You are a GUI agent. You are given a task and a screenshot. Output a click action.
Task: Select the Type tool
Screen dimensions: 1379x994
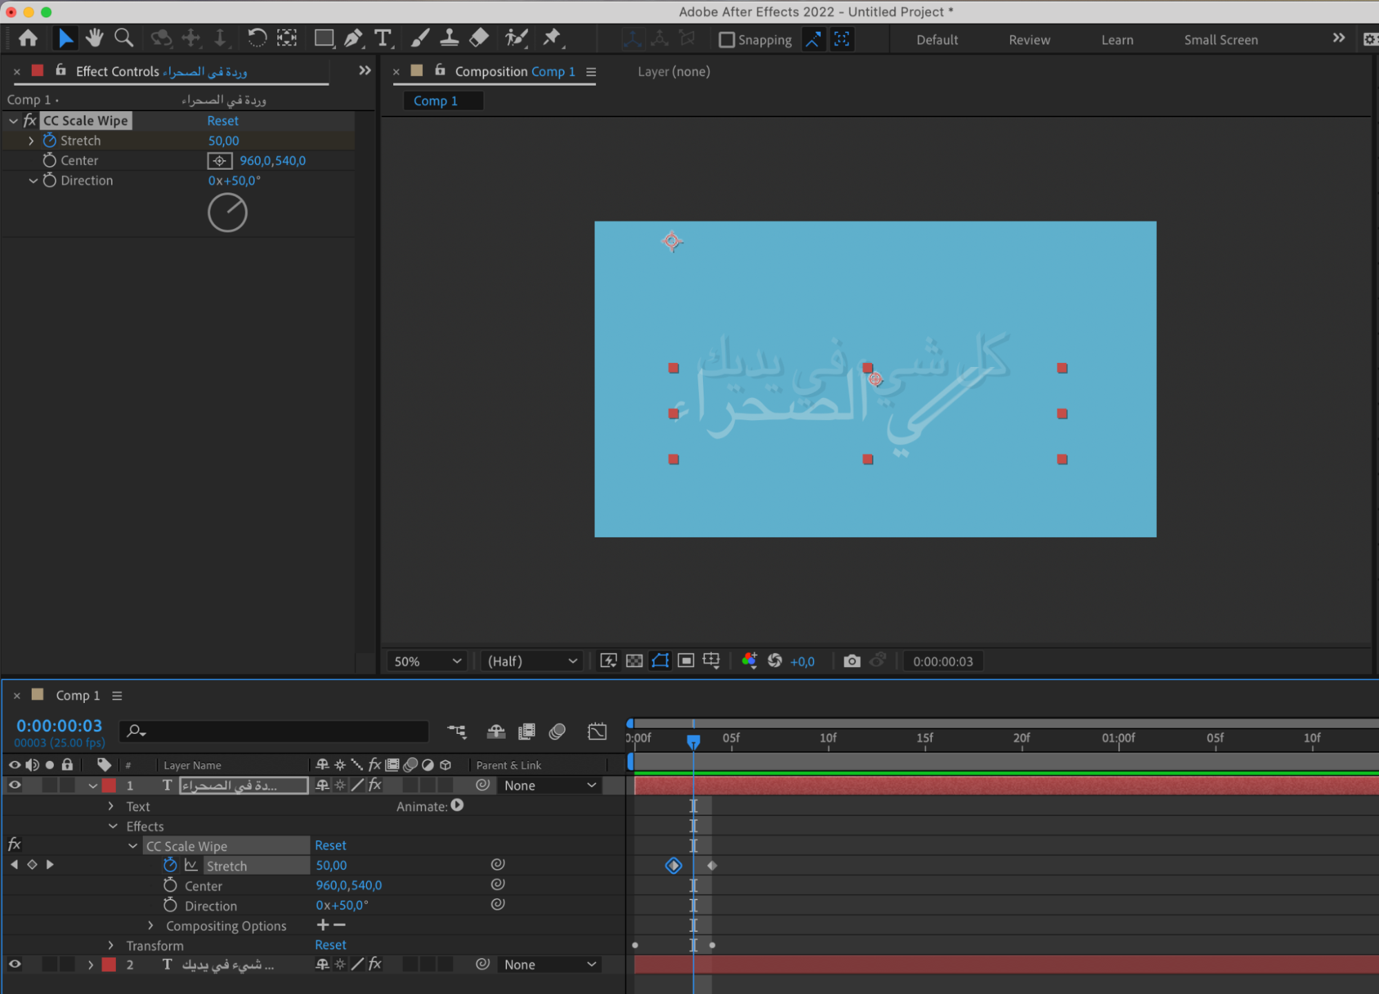point(382,38)
